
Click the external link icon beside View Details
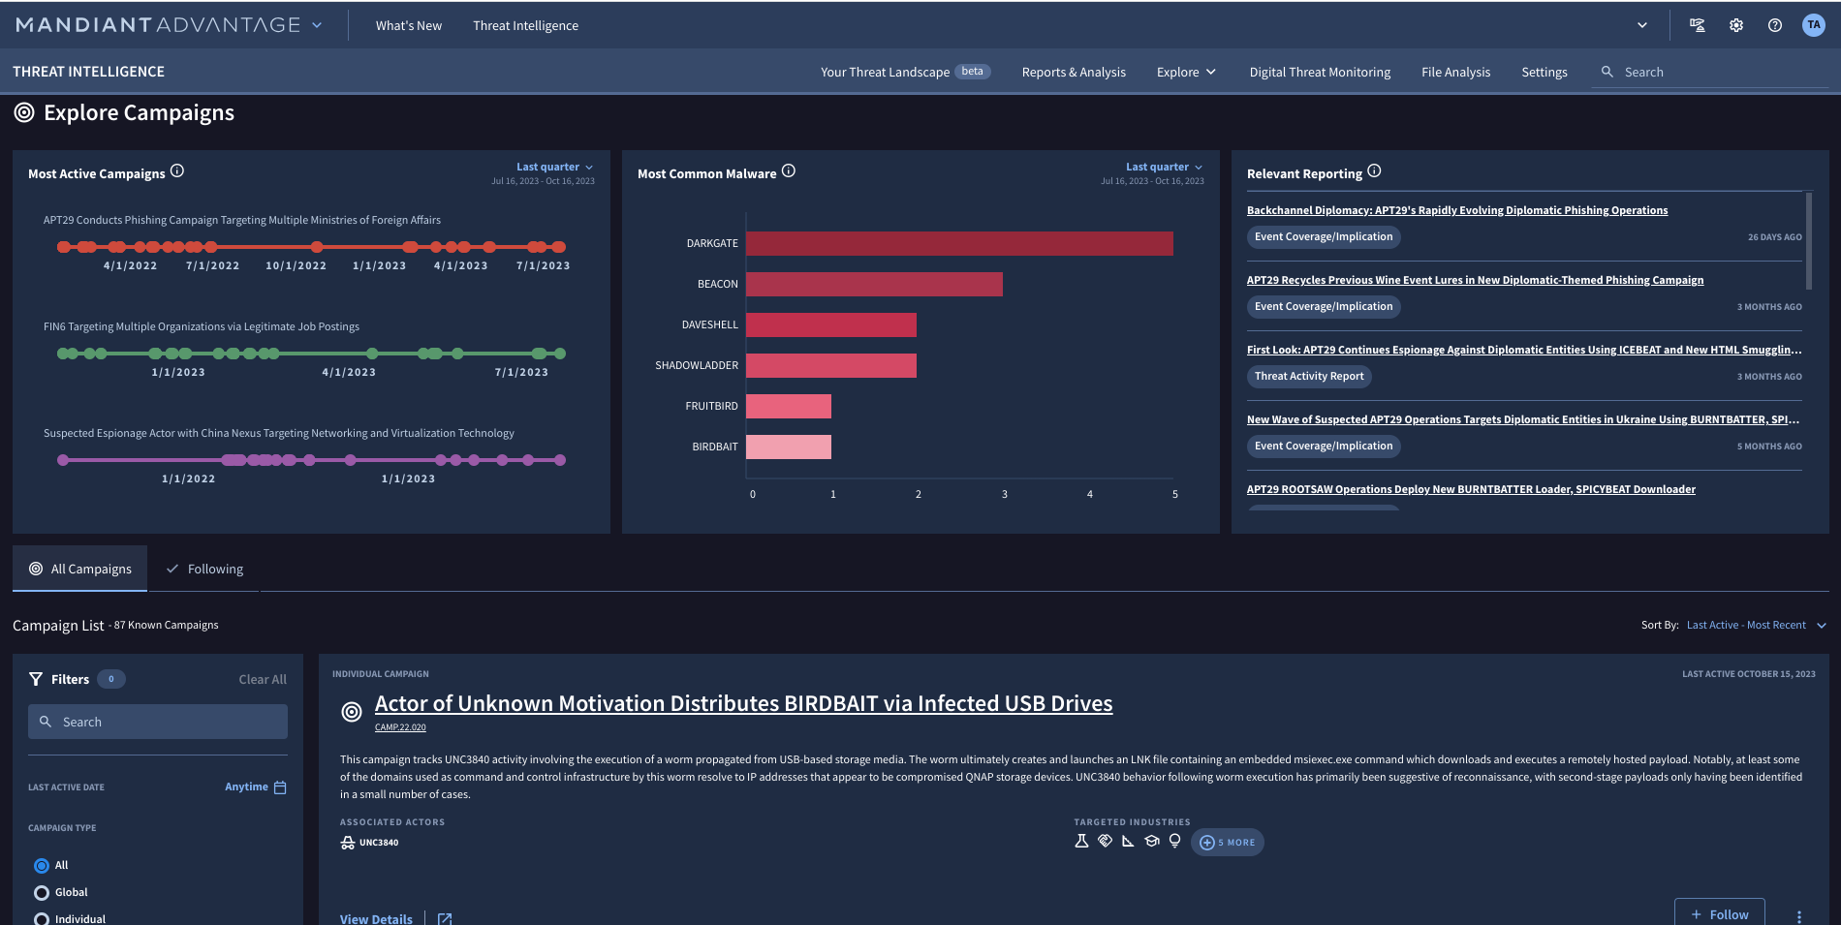click(445, 918)
